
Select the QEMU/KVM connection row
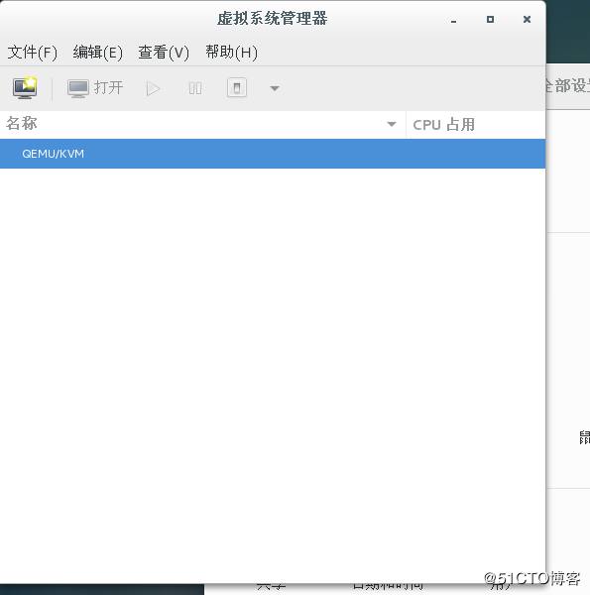click(273, 154)
